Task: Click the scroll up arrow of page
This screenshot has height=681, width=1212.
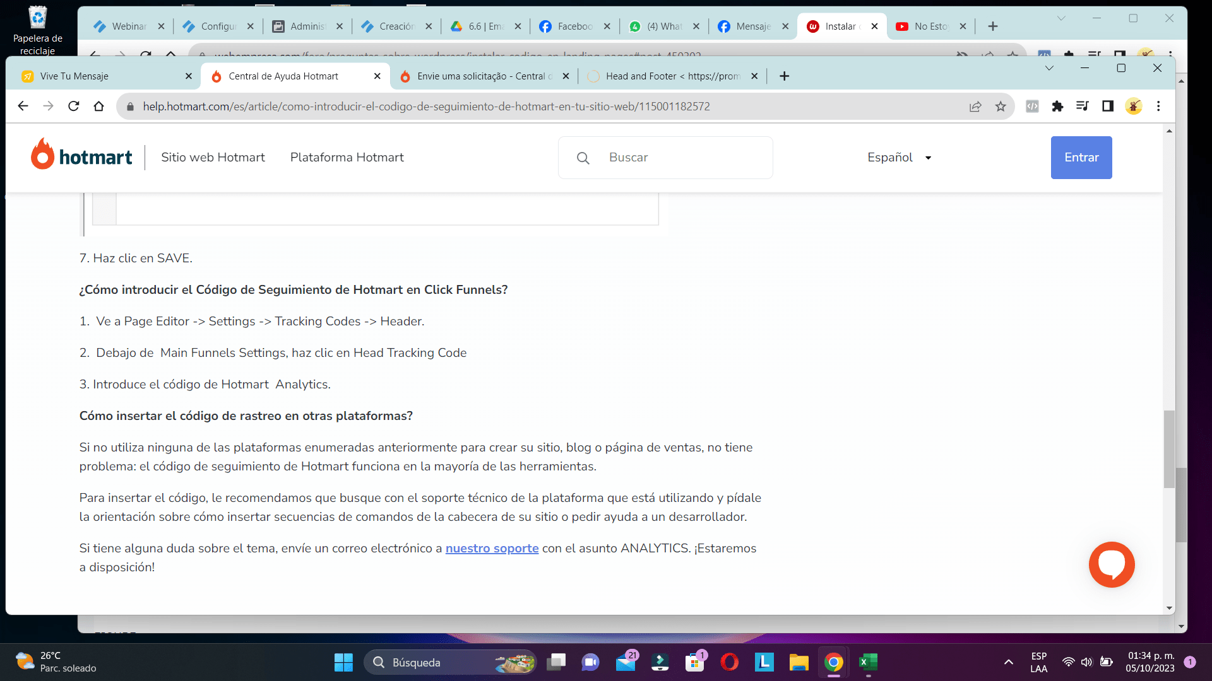Action: coord(1169,131)
